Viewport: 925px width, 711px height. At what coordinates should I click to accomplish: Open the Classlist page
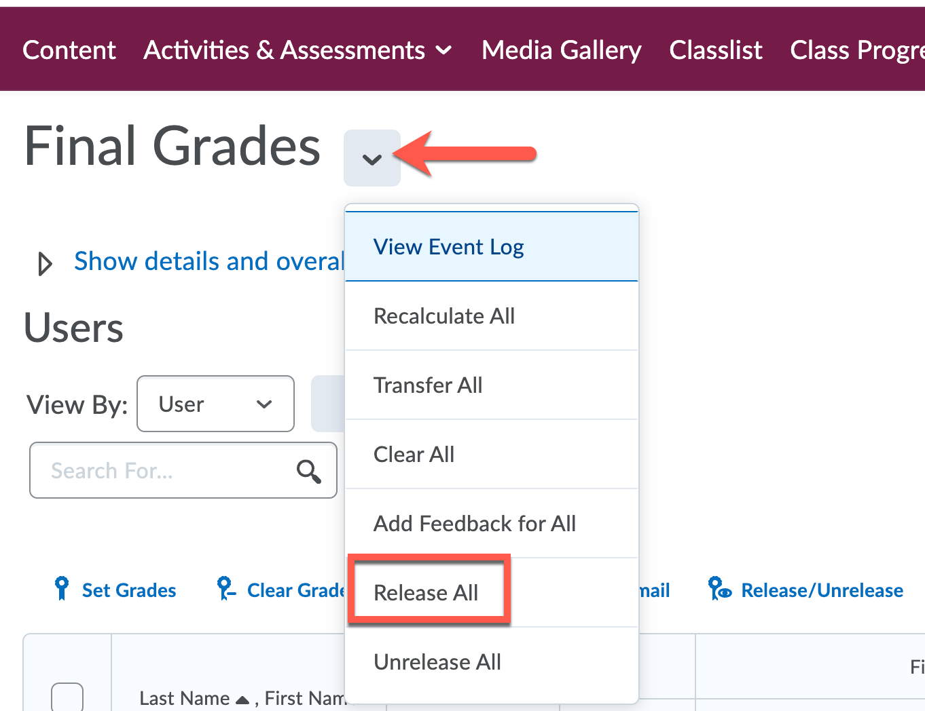point(716,50)
